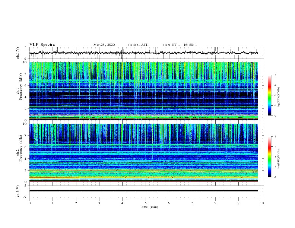Image resolution: width=295 pixels, height=228 pixels.
Task: Click the 'start UT = 16:50:1' text
Action: point(180,45)
